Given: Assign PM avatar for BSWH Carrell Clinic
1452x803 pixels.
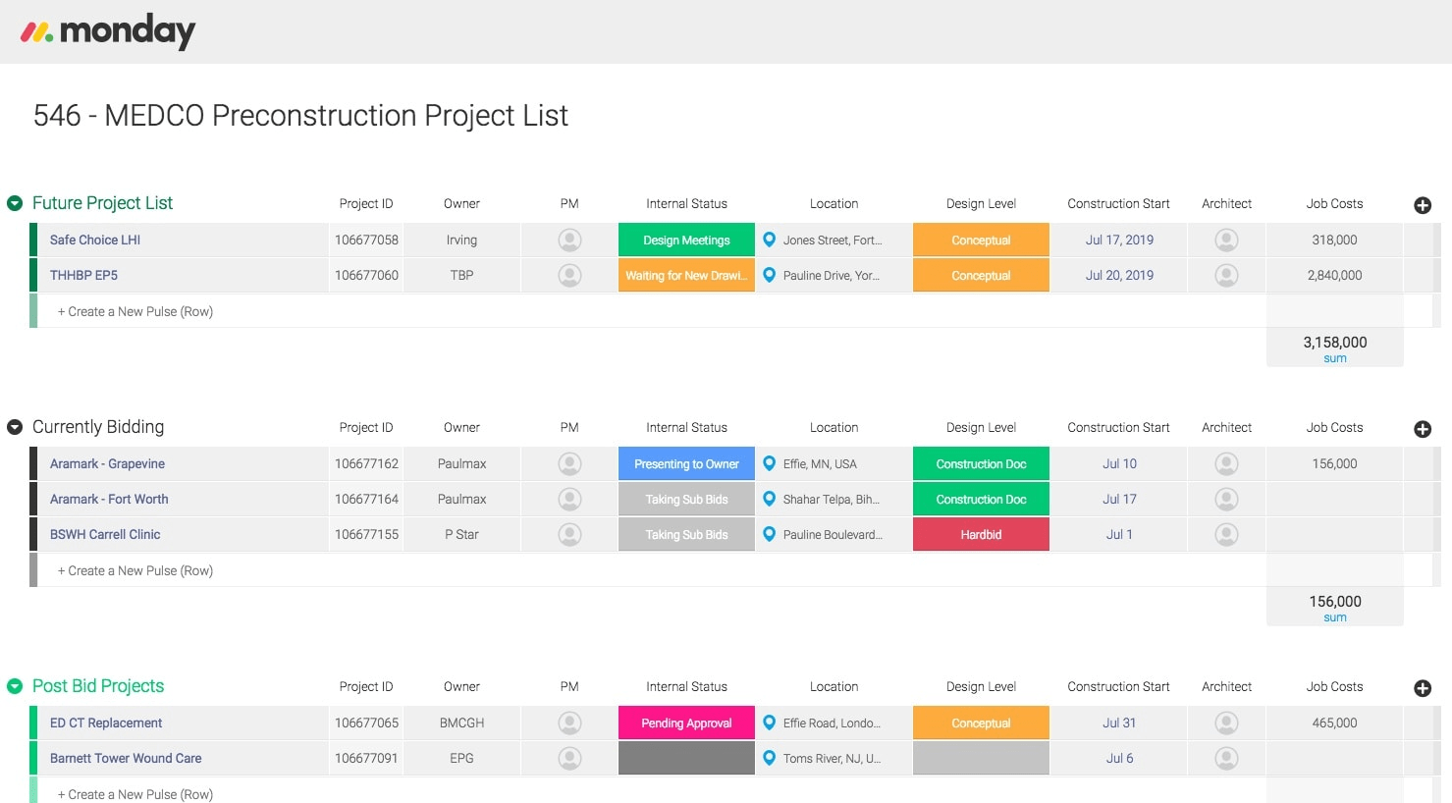Looking at the screenshot, I should click(569, 534).
